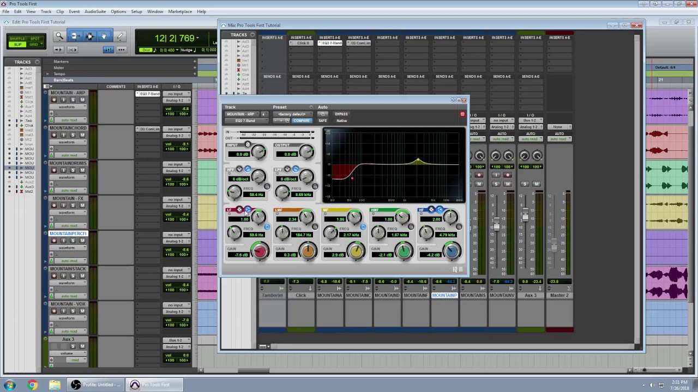Click the EQ3 7-Band insert on MOUNTAIN - ARP
698x392 pixels.
[x=148, y=94]
